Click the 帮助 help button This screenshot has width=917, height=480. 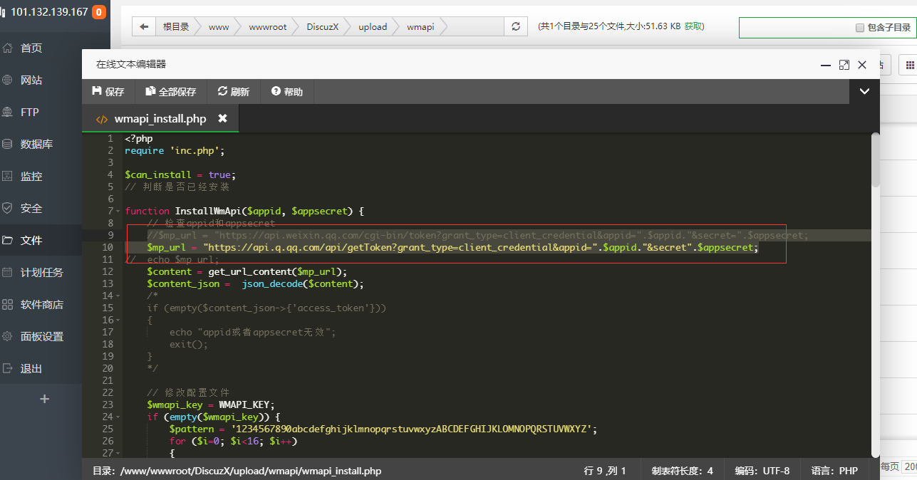(287, 91)
